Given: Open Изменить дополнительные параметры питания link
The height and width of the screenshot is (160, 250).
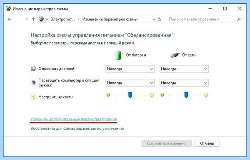Looking at the screenshot, I should [74, 119].
